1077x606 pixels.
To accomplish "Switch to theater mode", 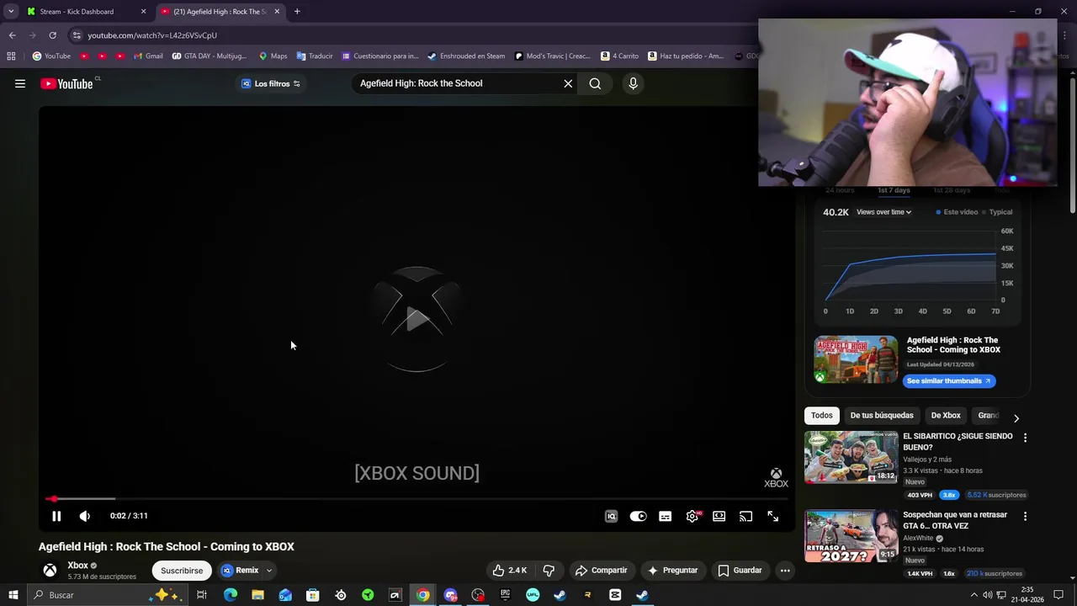I will [719, 517].
